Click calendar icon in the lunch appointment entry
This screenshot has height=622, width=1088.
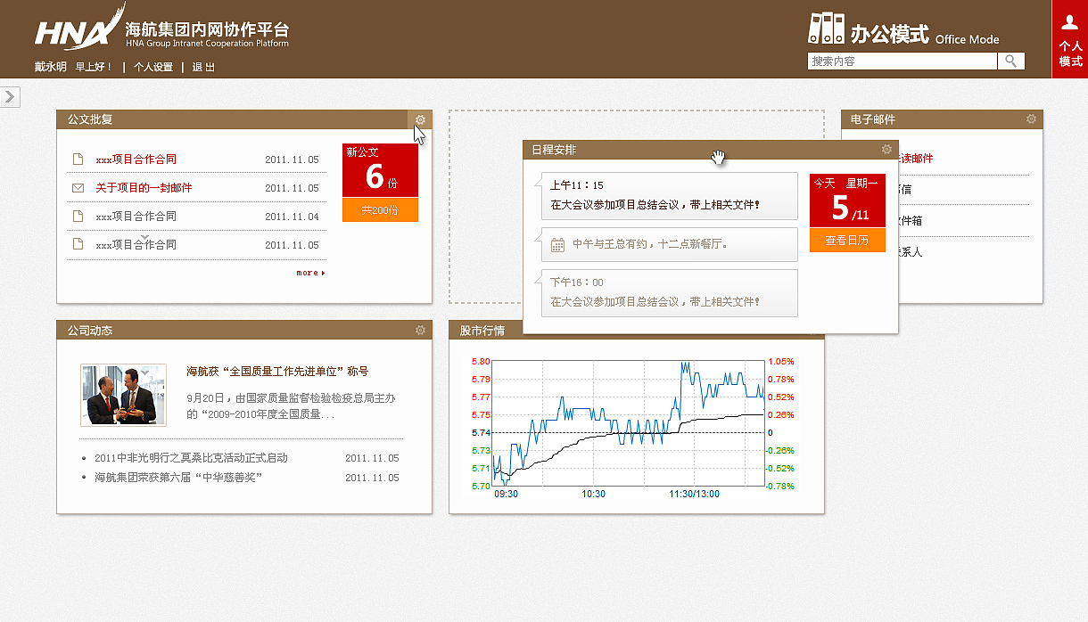pyautogui.click(x=556, y=244)
